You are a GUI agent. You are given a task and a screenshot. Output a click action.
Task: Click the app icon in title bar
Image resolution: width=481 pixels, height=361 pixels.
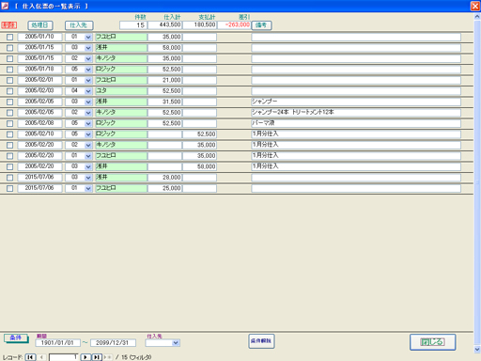[x=5, y=6]
